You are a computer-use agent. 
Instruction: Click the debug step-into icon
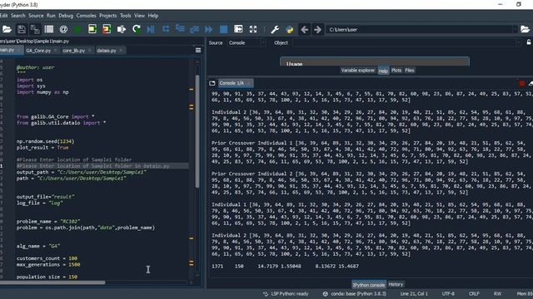click(x=180, y=29)
